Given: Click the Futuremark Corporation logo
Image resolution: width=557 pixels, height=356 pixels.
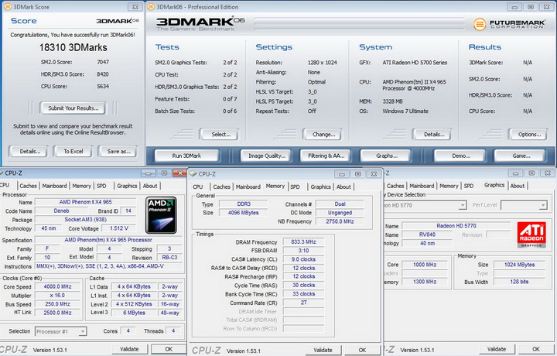Looking at the screenshot, I should pos(509,24).
